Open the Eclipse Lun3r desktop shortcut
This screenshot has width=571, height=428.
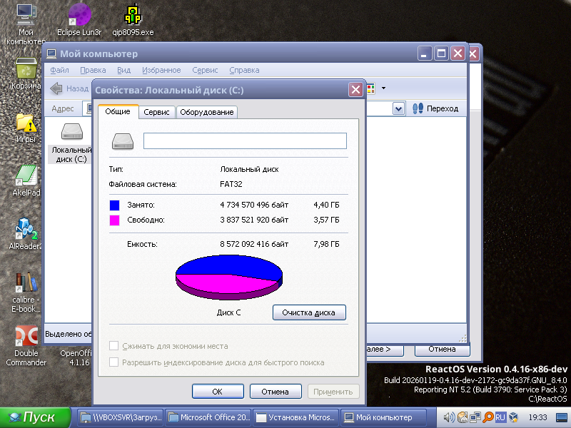pos(79,20)
